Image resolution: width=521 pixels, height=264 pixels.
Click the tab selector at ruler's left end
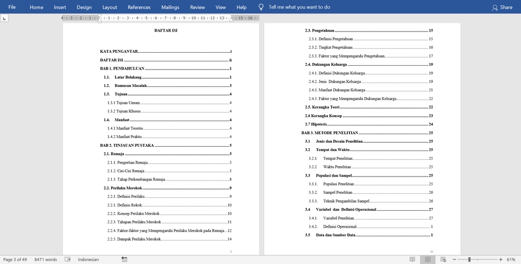point(4,18)
